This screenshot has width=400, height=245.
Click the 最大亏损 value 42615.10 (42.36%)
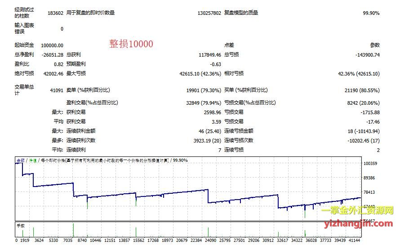click(x=200, y=73)
